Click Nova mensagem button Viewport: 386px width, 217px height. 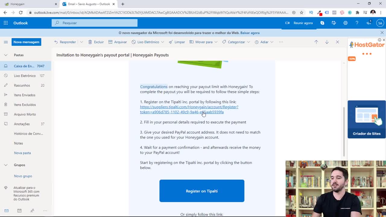pyautogui.click(x=26, y=42)
